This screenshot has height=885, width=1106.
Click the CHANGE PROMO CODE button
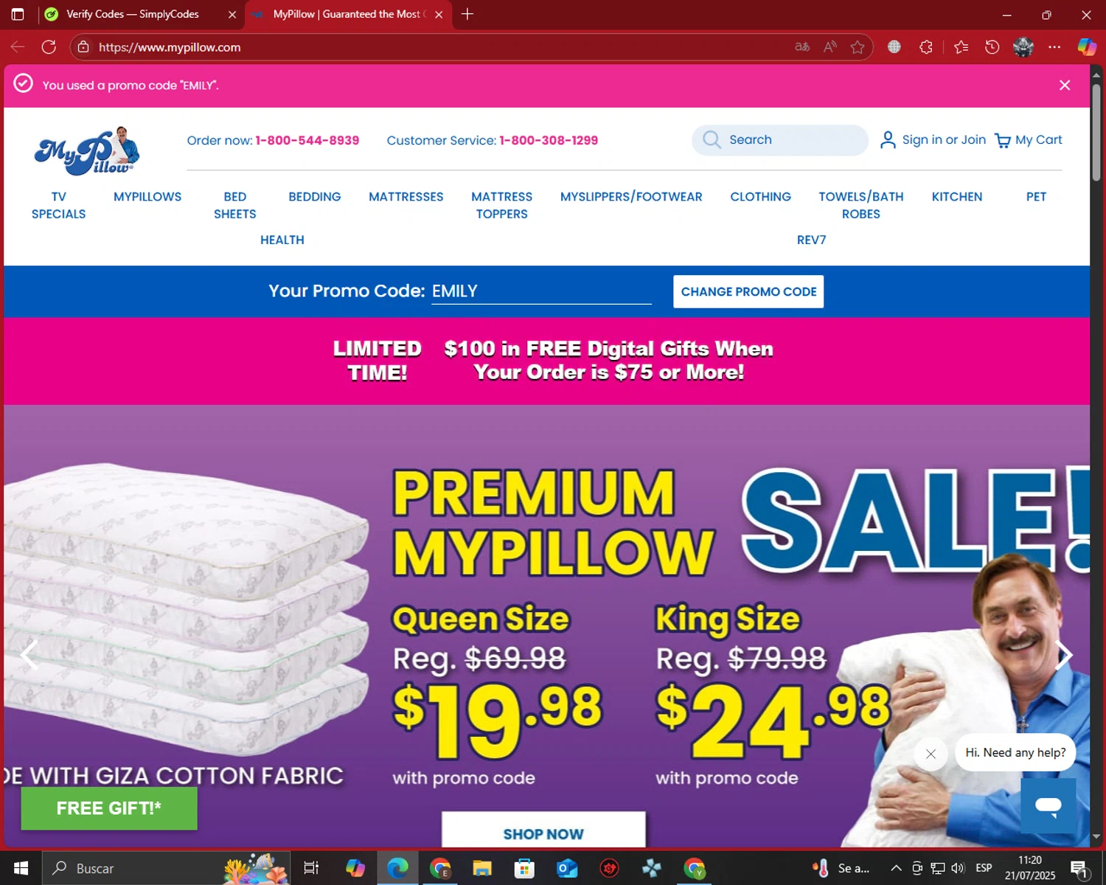tap(748, 292)
